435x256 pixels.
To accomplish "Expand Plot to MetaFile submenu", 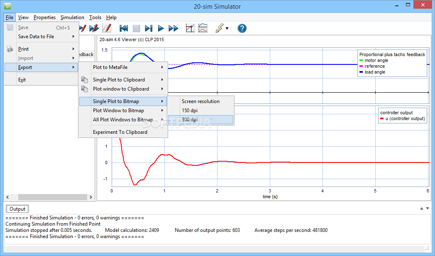I will (123, 67).
